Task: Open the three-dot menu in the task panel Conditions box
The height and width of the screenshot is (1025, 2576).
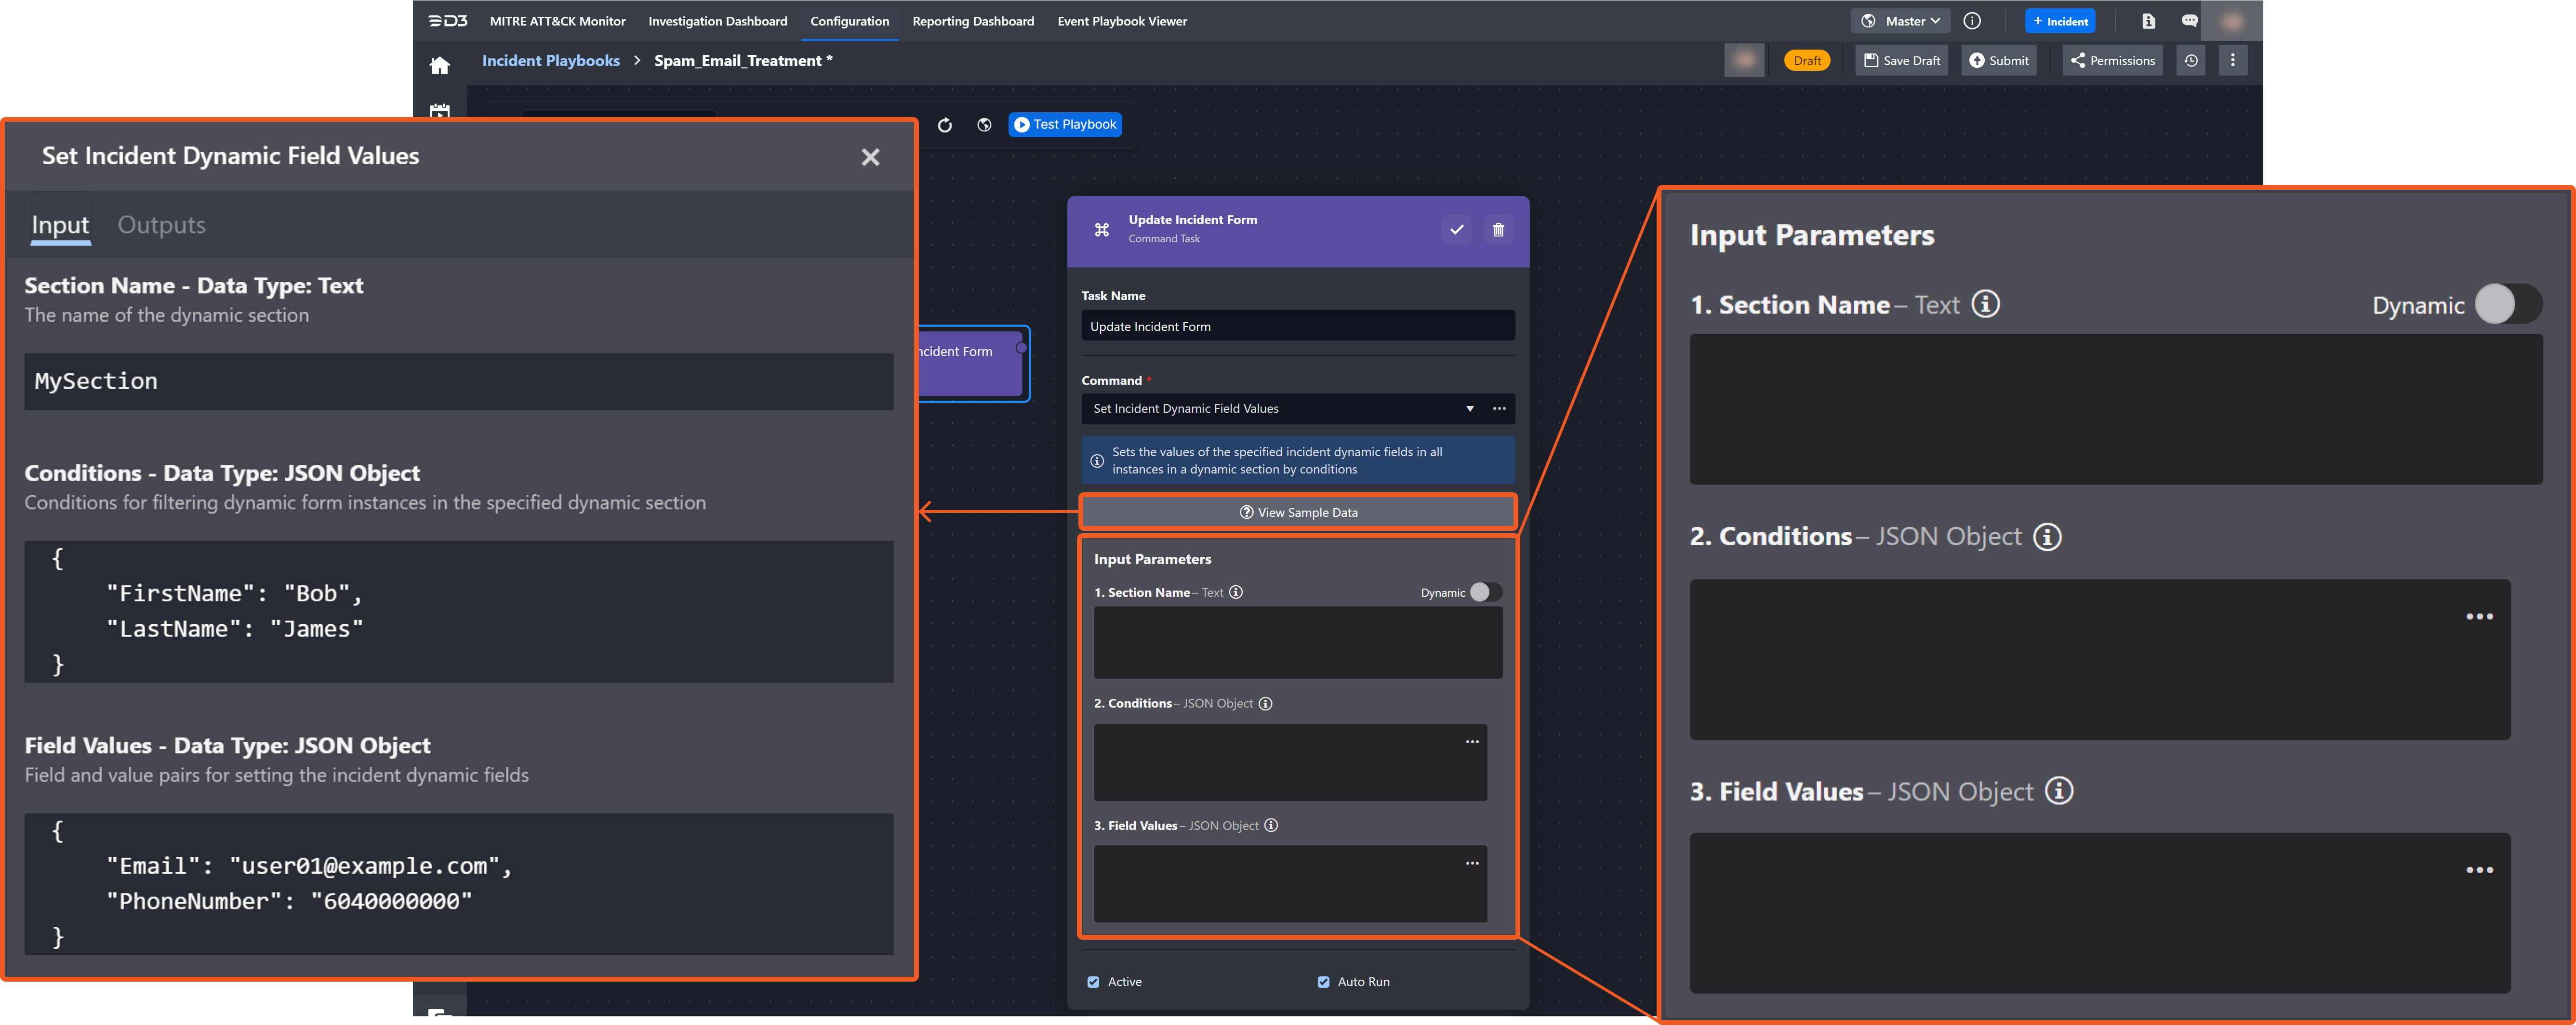Action: (1472, 742)
